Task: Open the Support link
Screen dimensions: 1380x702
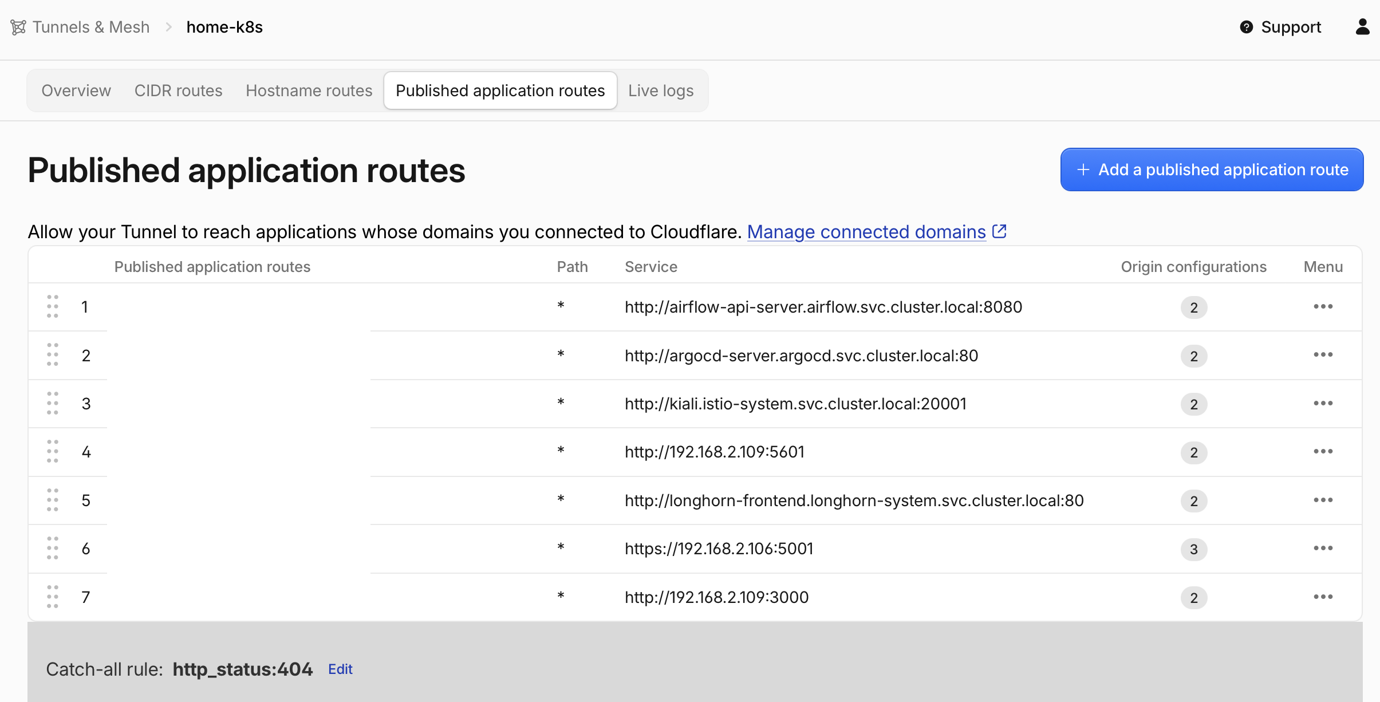Action: click(1291, 27)
